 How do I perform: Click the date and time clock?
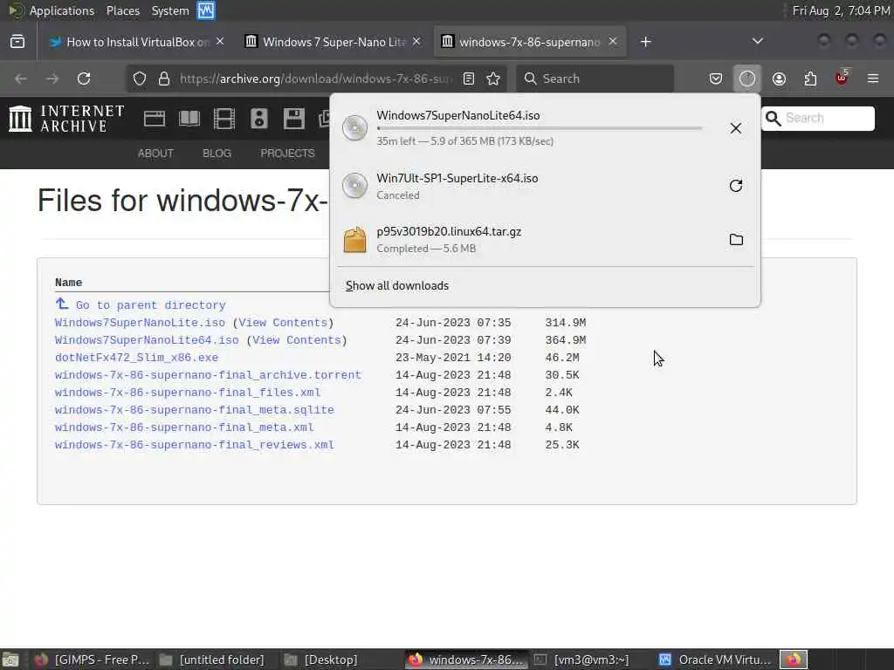[841, 10]
